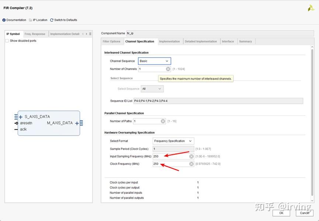
Task: Clear the Clock Frequency value
Action: click(x=191, y=164)
